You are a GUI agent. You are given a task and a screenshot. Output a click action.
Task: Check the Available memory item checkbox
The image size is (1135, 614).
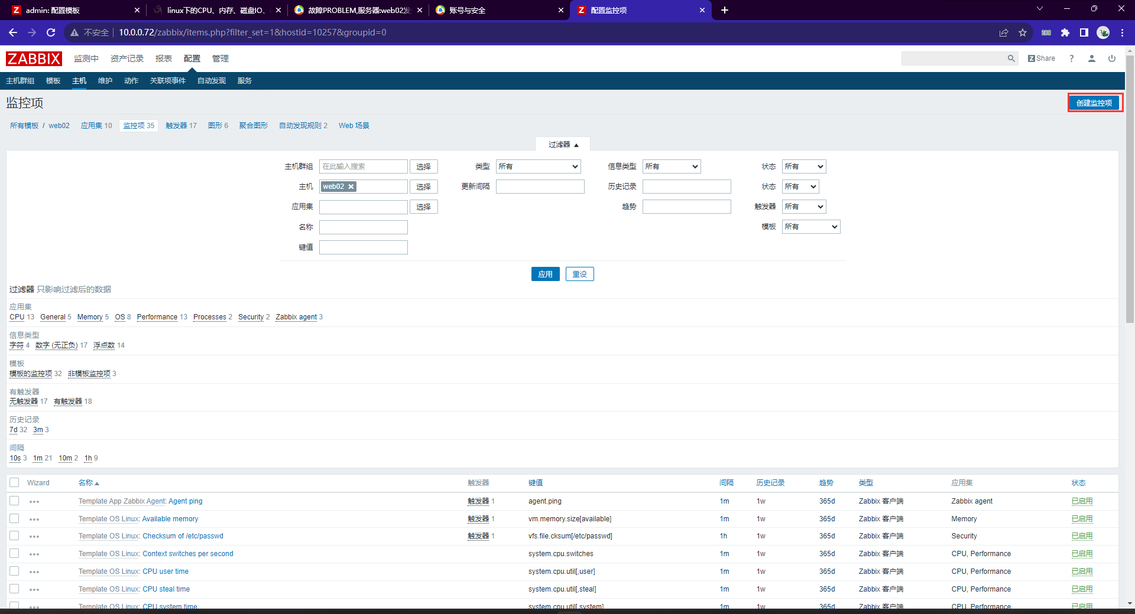tap(14, 518)
